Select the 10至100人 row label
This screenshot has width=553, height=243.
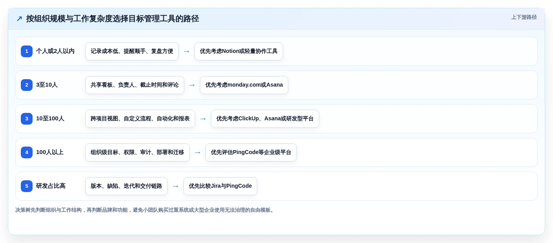pos(50,119)
